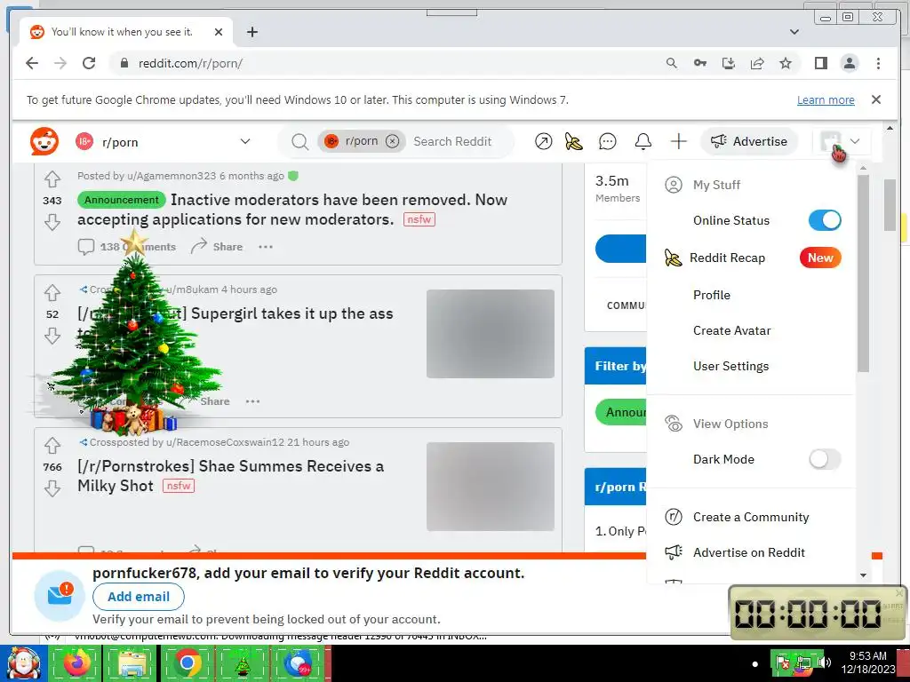Open the notifications bell

tap(643, 141)
